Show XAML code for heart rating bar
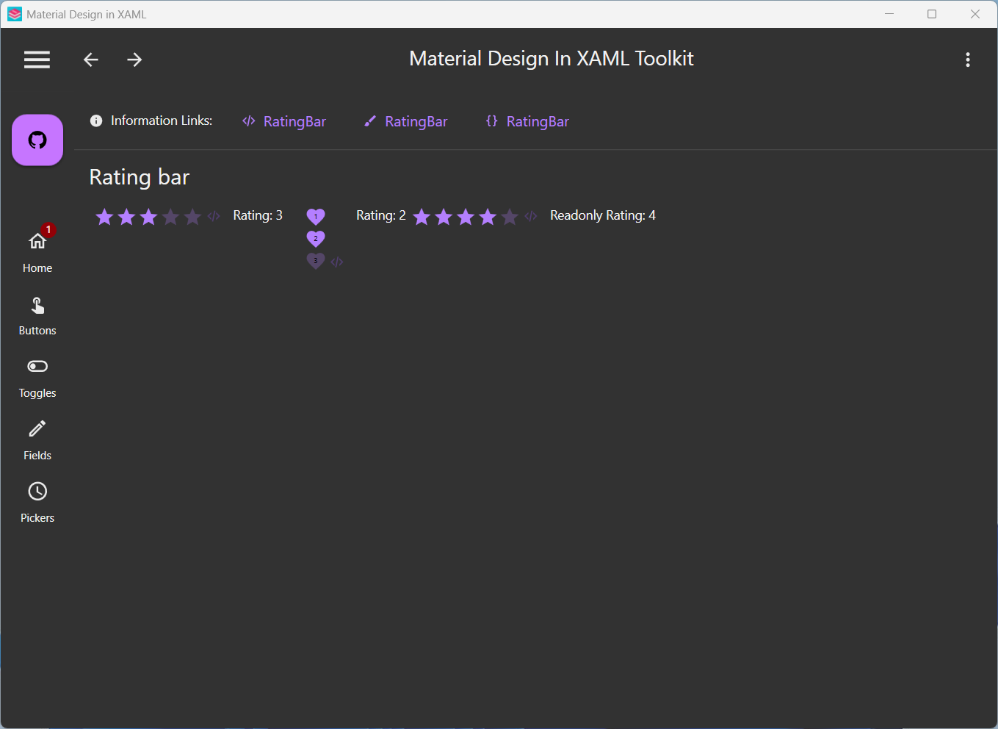Image resolution: width=998 pixels, height=729 pixels. click(337, 262)
